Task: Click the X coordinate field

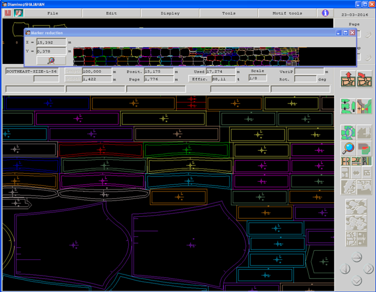Action: coord(51,42)
